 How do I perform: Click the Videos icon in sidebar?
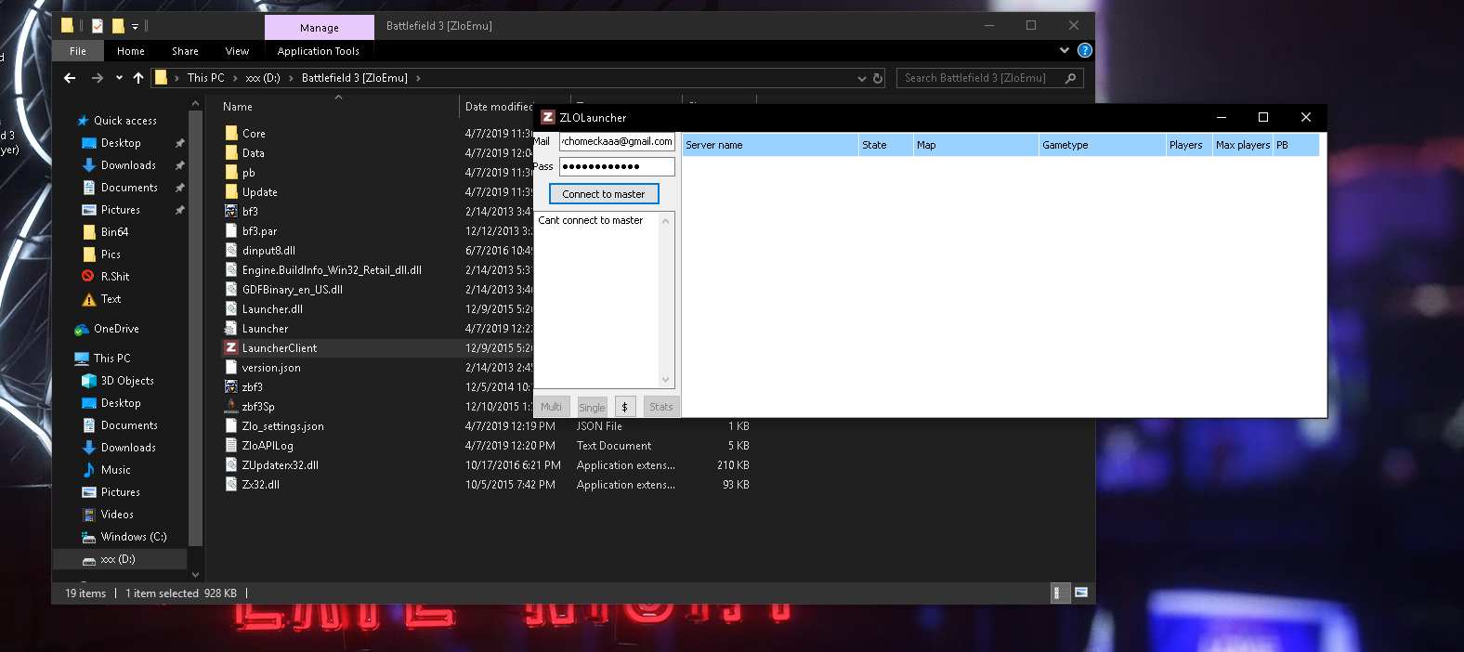pyautogui.click(x=89, y=515)
